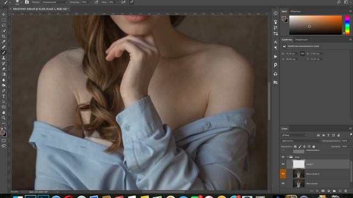Collapse the layer group chevron
Screen dimensions: 353x198
[x=287, y=157]
